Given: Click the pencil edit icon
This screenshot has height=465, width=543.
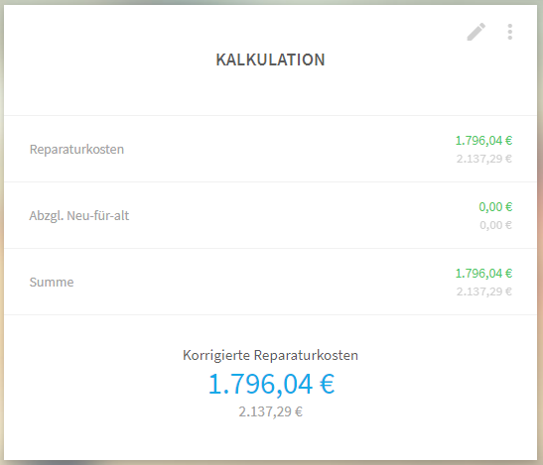Looking at the screenshot, I should pos(476,32).
